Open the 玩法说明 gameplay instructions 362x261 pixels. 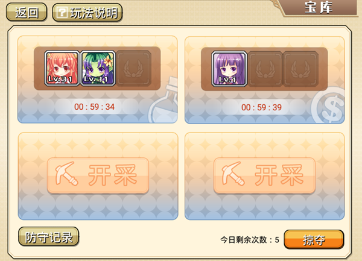87,13
